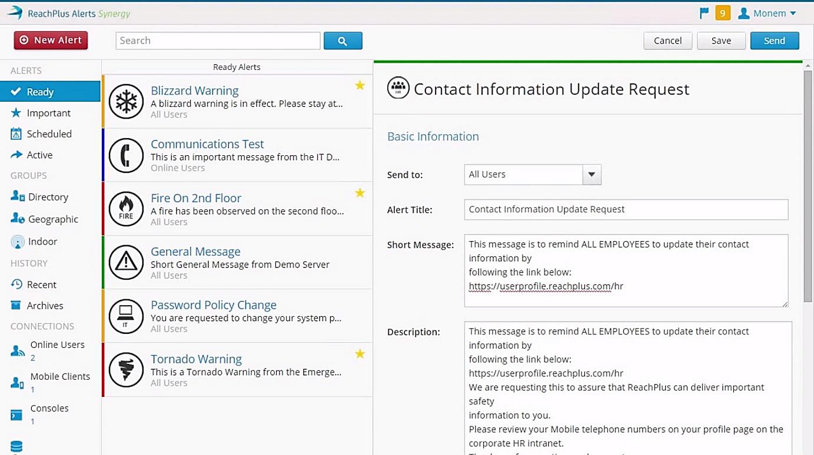Open the Consoles connection entry
The image size is (814, 455).
pyautogui.click(x=50, y=408)
